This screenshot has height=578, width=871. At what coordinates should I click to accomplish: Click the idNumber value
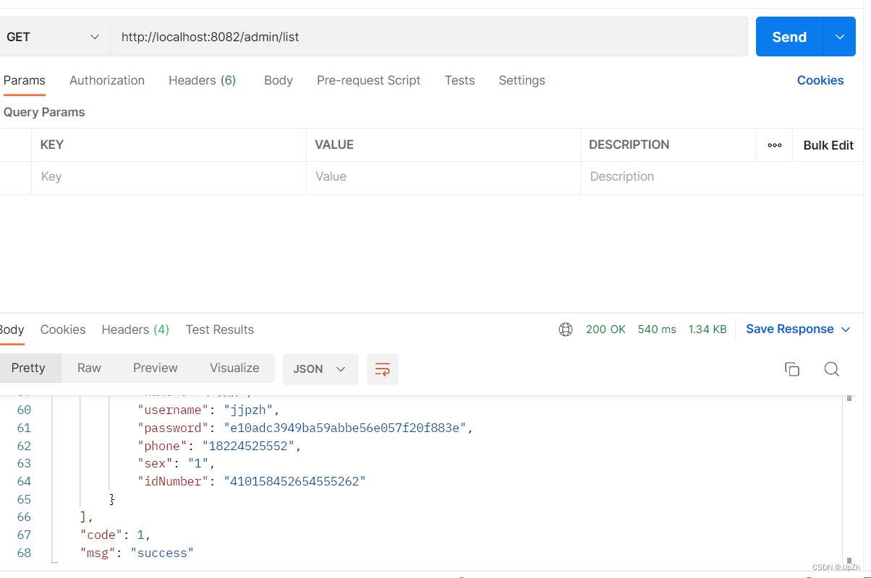[x=295, y=481]
